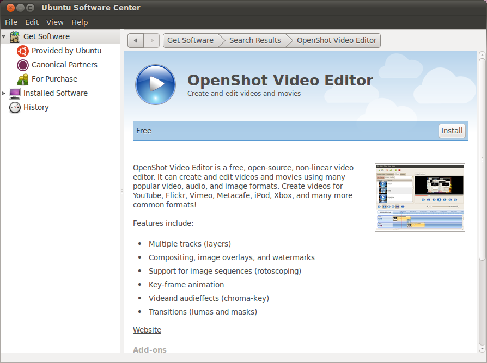Expand the Installed Software tree section
487x363 pixels.
(x=4, y=94)
